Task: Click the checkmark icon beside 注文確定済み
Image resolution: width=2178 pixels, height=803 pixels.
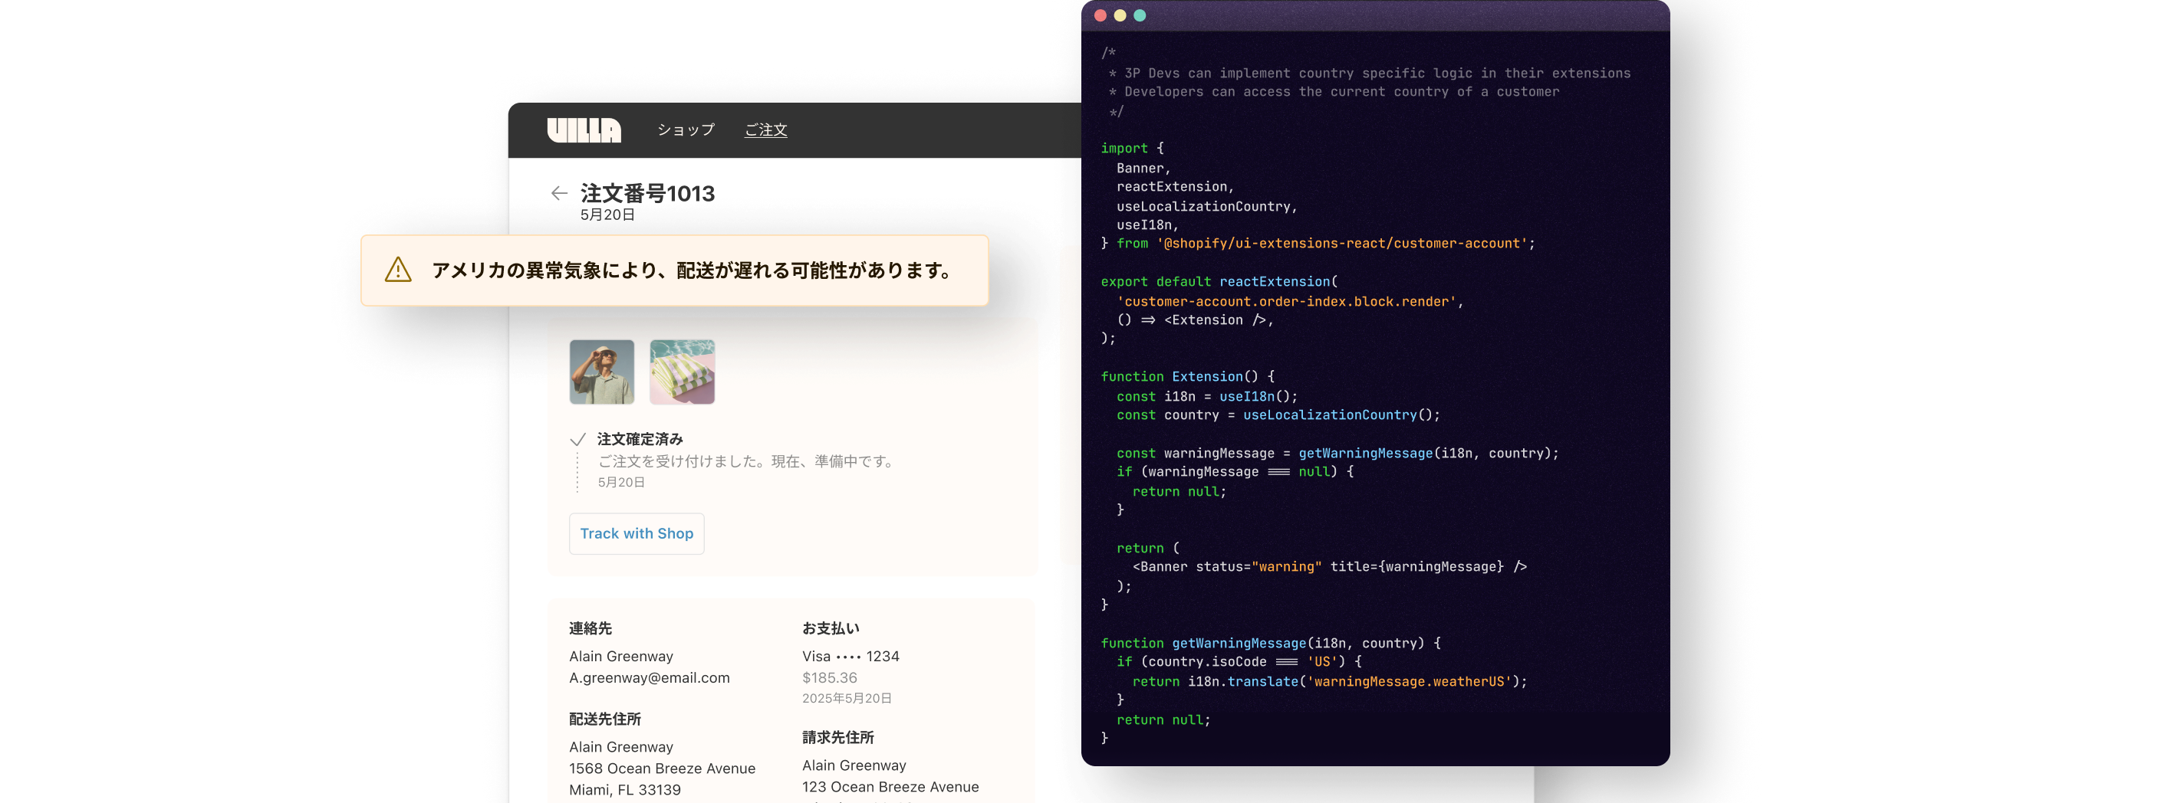Action: pos(578,439)
